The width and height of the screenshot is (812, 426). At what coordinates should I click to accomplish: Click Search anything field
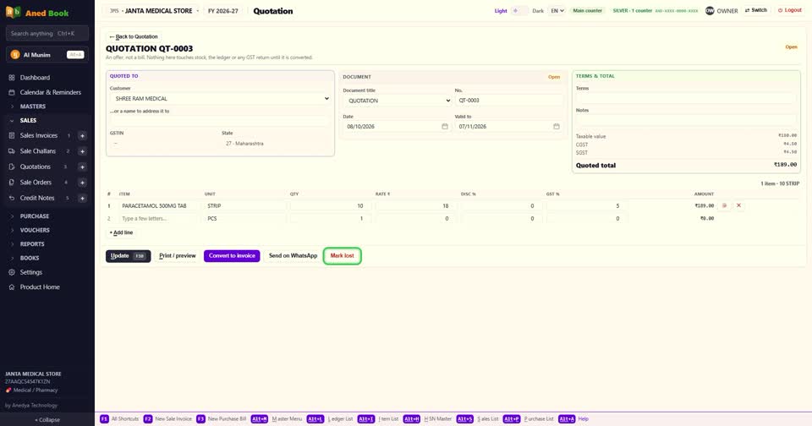click(47, 33)
